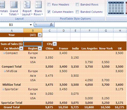
Task: Collapse the SportsCar group
Action: point(3,89)
